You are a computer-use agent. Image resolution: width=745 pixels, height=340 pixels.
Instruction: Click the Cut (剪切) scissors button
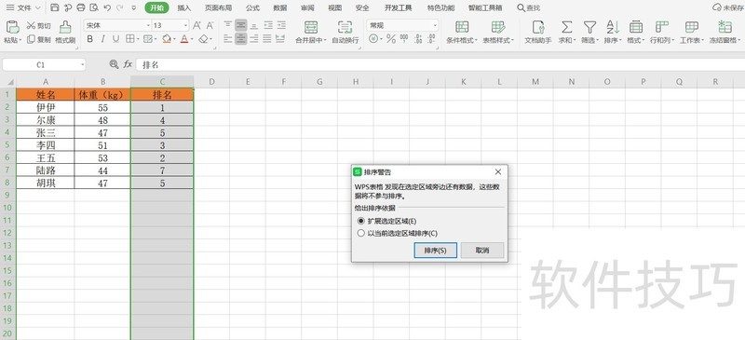coord(38,26)
